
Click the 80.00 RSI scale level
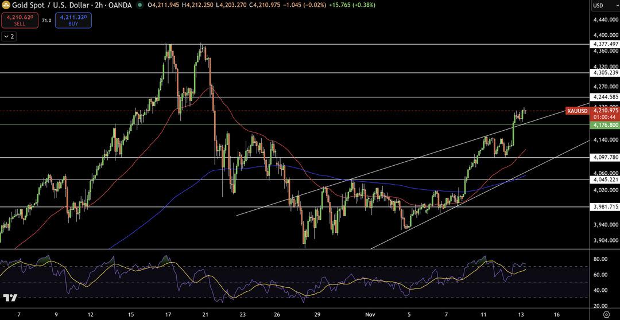click(600, 259)
